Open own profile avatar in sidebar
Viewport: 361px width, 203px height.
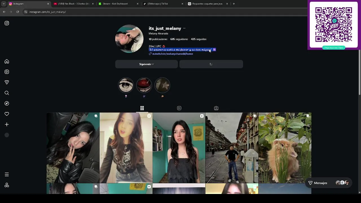click(x=7, y=135)
